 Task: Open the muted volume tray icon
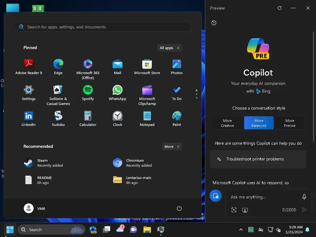point(278,230)
